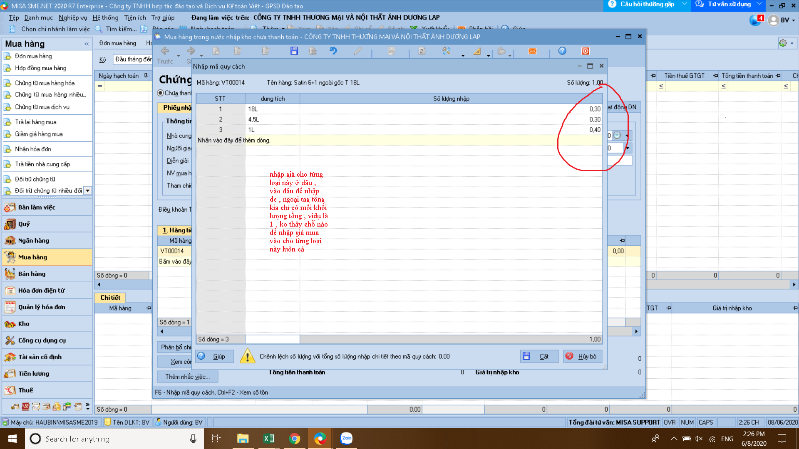Click the Cất button in quy cách dialog
The width and height of the screenshot is (799, 449).
coord(539,356)
